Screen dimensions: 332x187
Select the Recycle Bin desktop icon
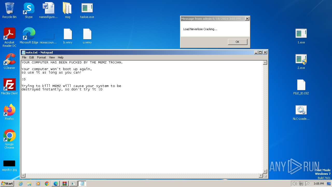pos(9,10)
